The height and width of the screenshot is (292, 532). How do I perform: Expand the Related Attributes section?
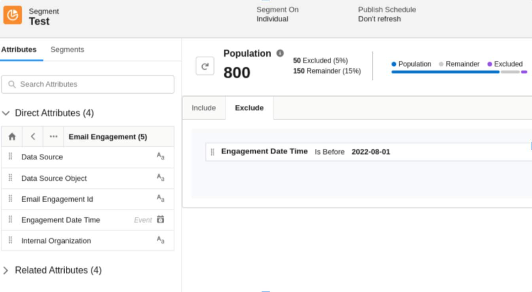[x=6, y=270]
